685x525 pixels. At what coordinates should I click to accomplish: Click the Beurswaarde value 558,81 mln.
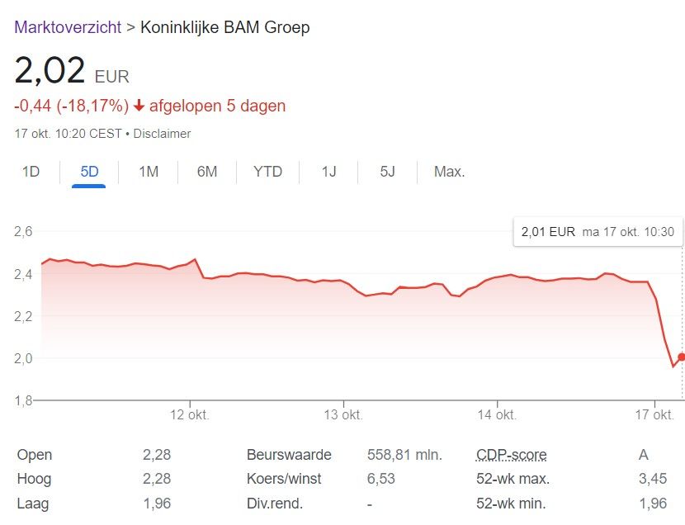[404, 455]
